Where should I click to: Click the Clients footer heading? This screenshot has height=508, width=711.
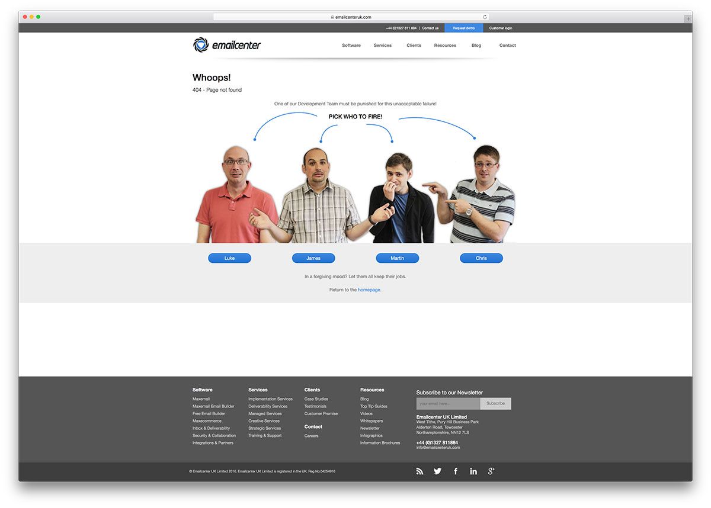pyautogui.click(x=312, y=390)
